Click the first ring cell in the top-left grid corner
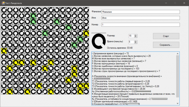The image size is (189, 107). (4, 10)
